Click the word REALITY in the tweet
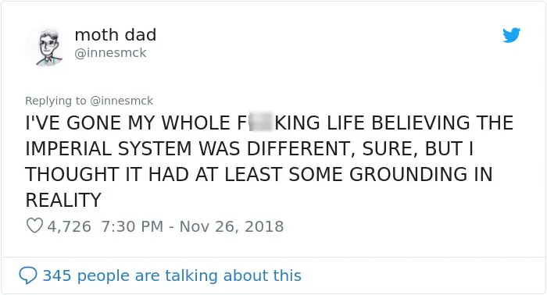This screenshot has width=547, height=295. tap(63, 200)
